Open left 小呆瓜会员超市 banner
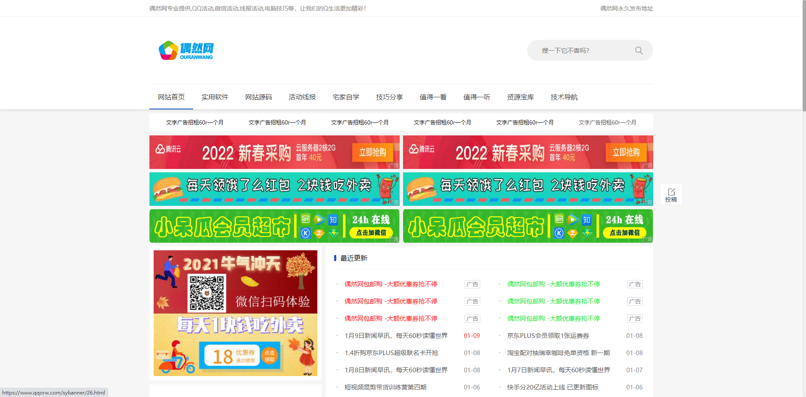 [275, 226]
